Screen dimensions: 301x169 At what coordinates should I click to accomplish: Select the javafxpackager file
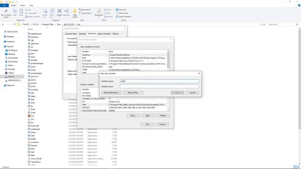(x=36, y=63)
